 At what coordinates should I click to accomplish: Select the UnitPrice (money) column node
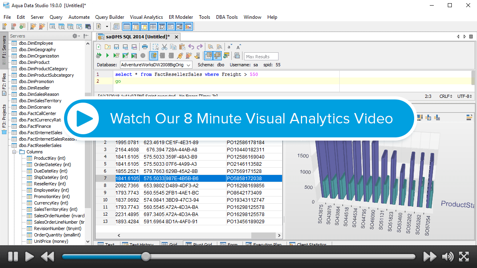[x=51, y=241]
